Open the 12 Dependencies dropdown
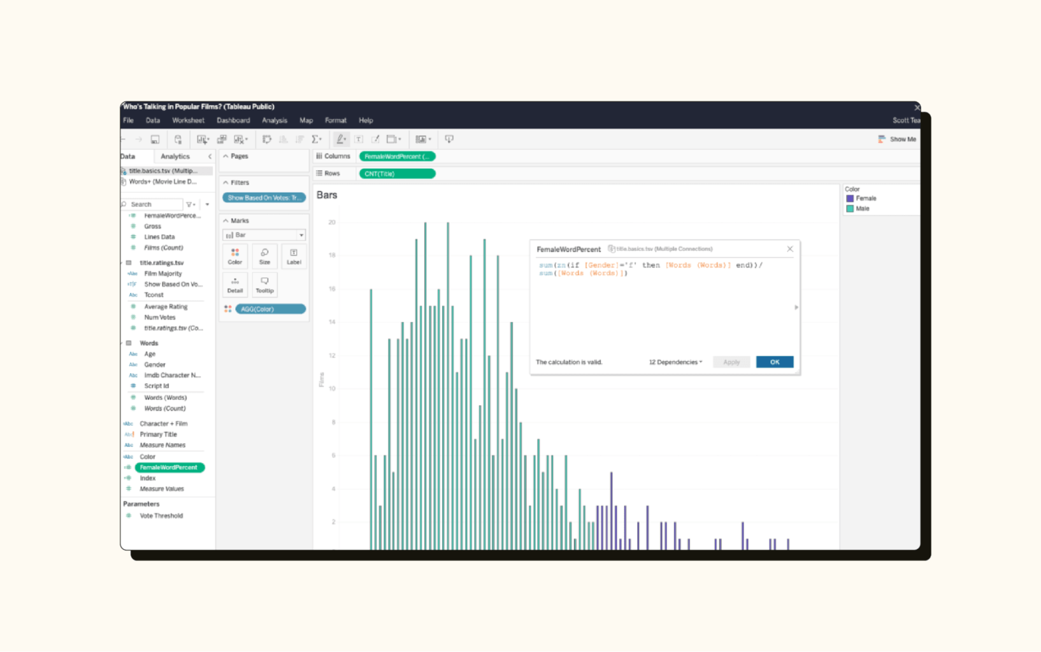 tap(674, 362)
